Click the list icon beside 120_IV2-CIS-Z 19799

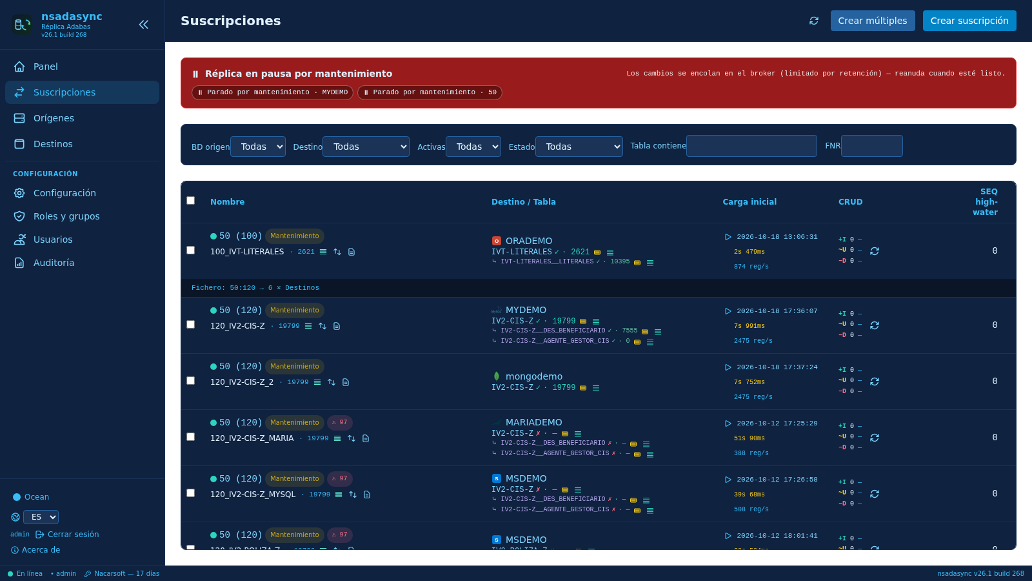coord(308,326)
